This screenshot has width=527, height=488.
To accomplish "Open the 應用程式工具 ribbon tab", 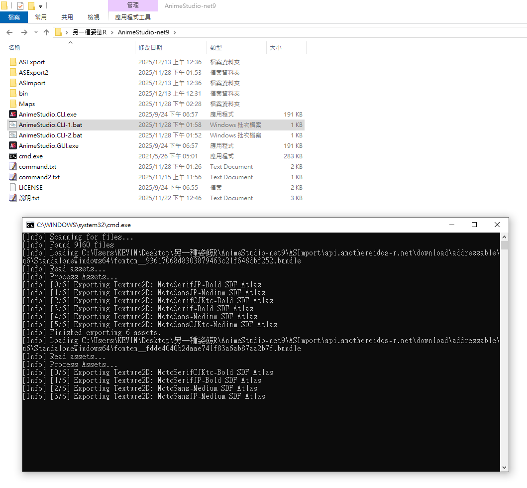I will [x=132, y=17].
